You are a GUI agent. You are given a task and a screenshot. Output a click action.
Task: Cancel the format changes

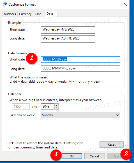[x=94, y=156]
